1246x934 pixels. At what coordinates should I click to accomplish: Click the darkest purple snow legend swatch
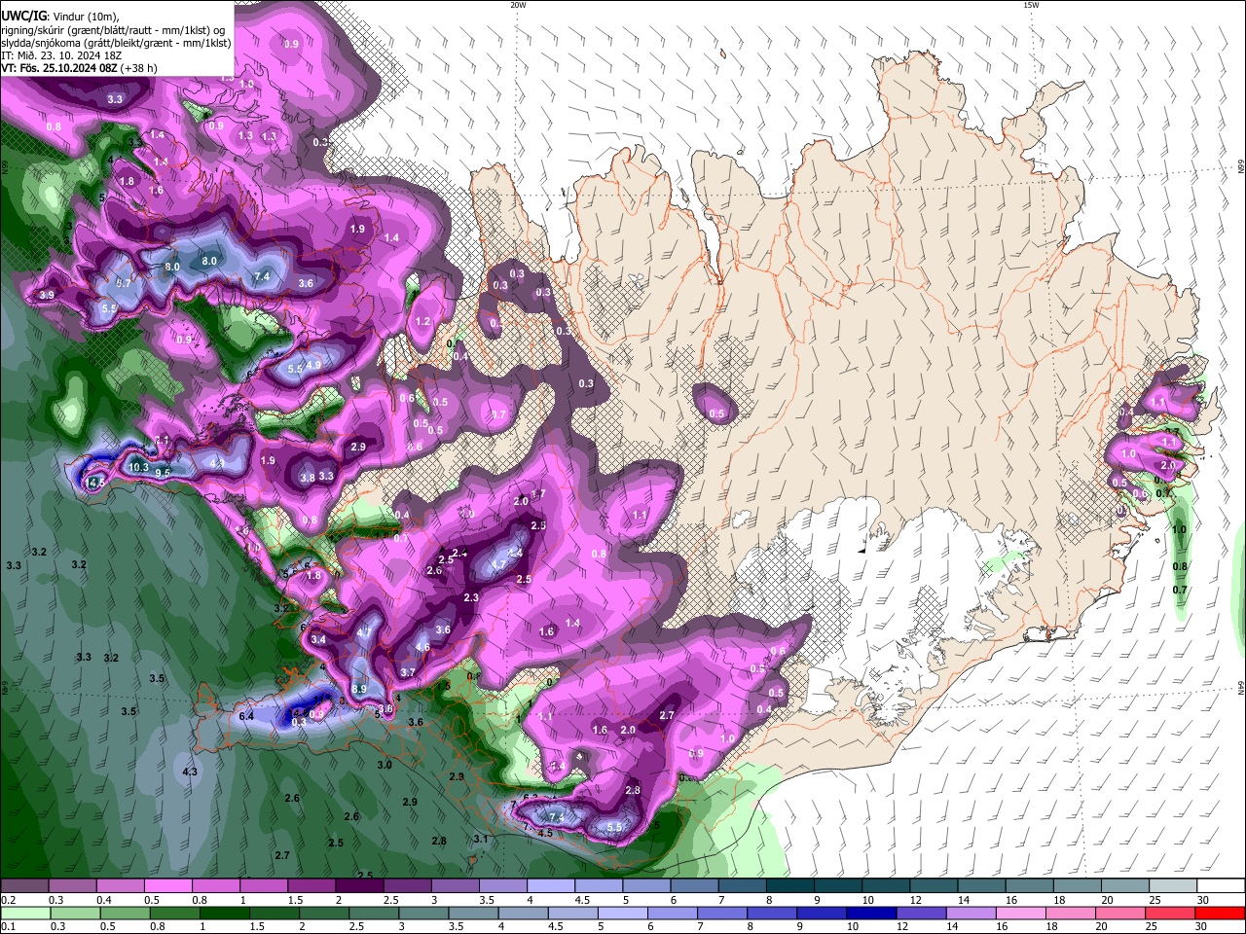click(359, 886)
